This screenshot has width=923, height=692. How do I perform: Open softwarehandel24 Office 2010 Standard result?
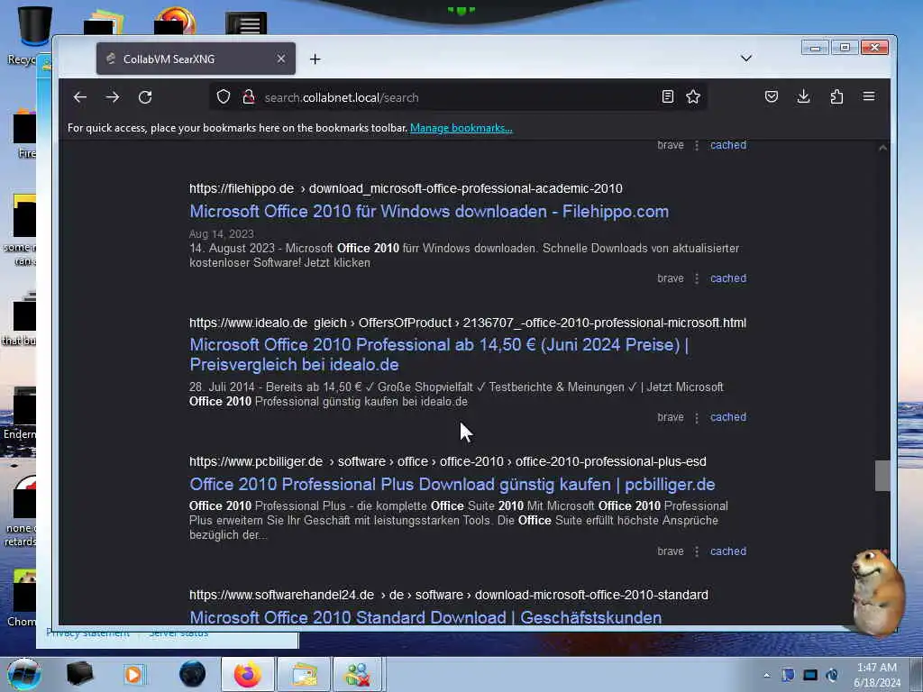(x=425, y=617)
